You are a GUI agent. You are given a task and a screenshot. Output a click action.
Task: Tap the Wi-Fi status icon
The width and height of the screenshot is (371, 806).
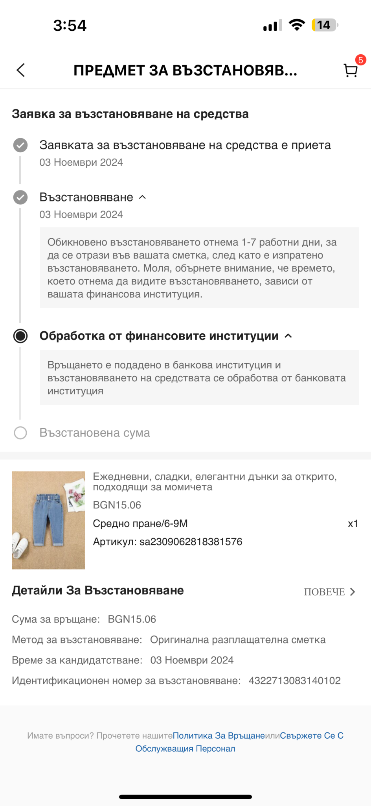click(x=297, y=25)
